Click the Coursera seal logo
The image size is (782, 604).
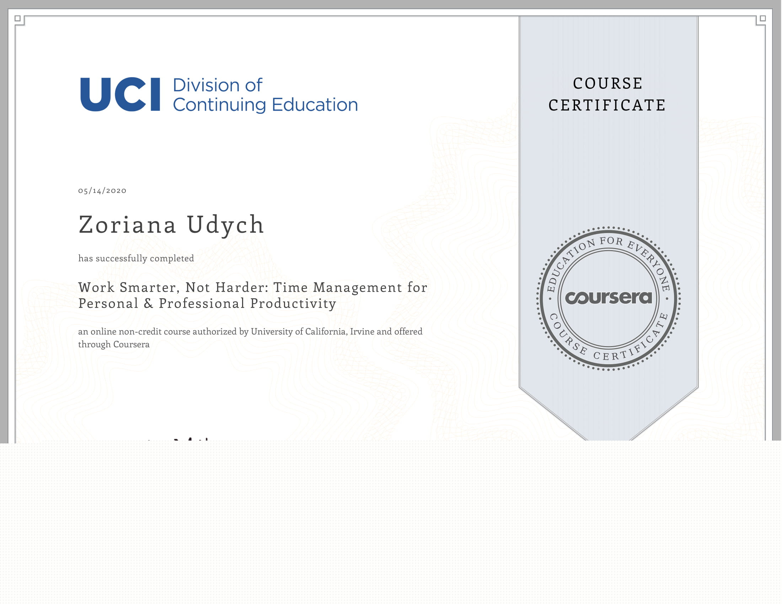(x=608, y=298)
